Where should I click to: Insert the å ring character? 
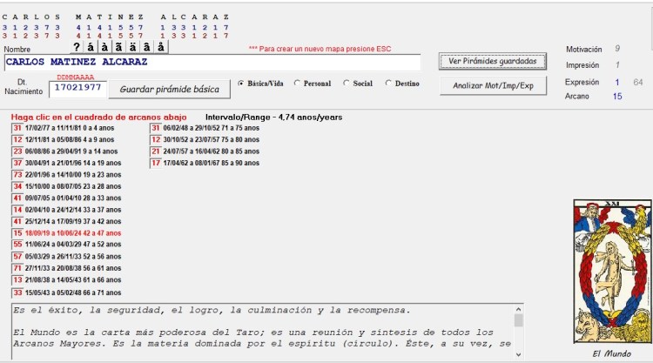click(x=160, y=47)
